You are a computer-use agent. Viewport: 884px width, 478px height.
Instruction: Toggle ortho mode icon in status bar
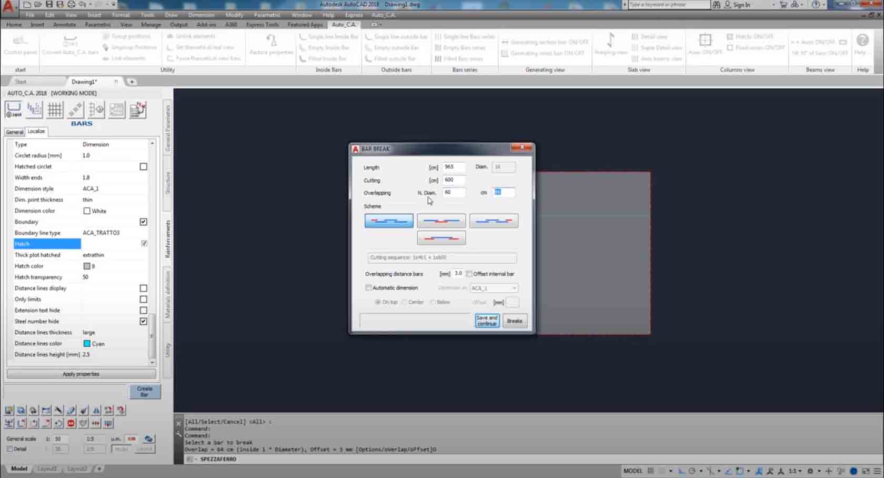pyautogui.click(x=682, y=471)
